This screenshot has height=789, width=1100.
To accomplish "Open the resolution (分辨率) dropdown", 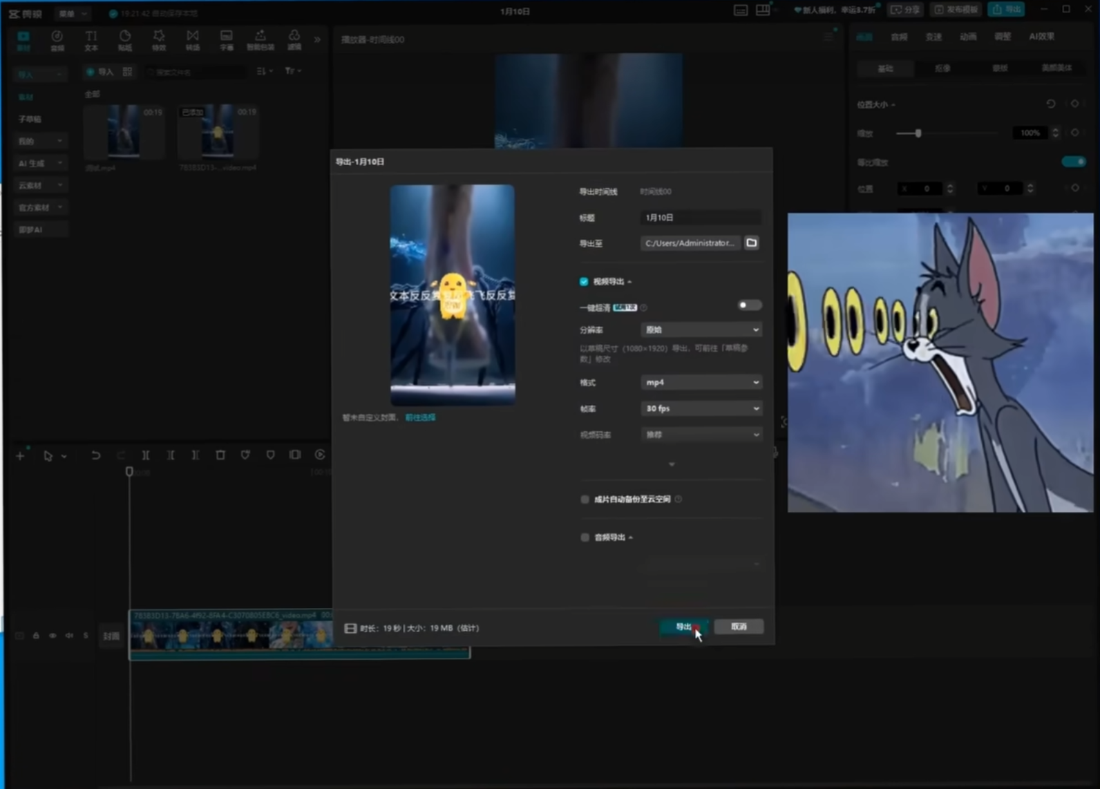I will (701, 330).
